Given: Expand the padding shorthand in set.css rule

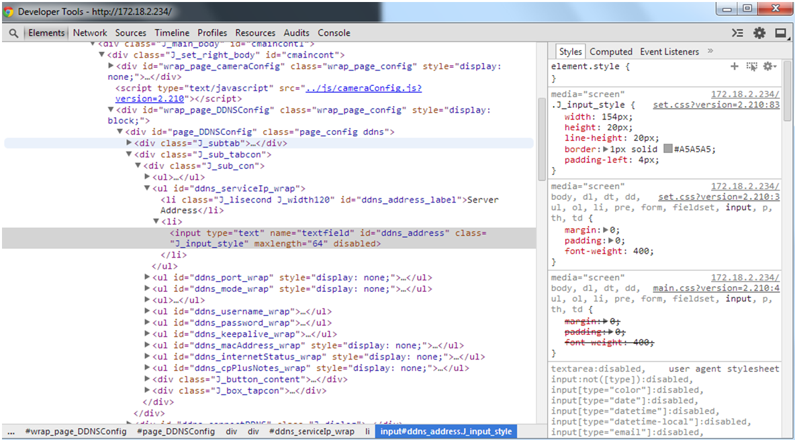Looking at the screenshot, I should point(611,241).
